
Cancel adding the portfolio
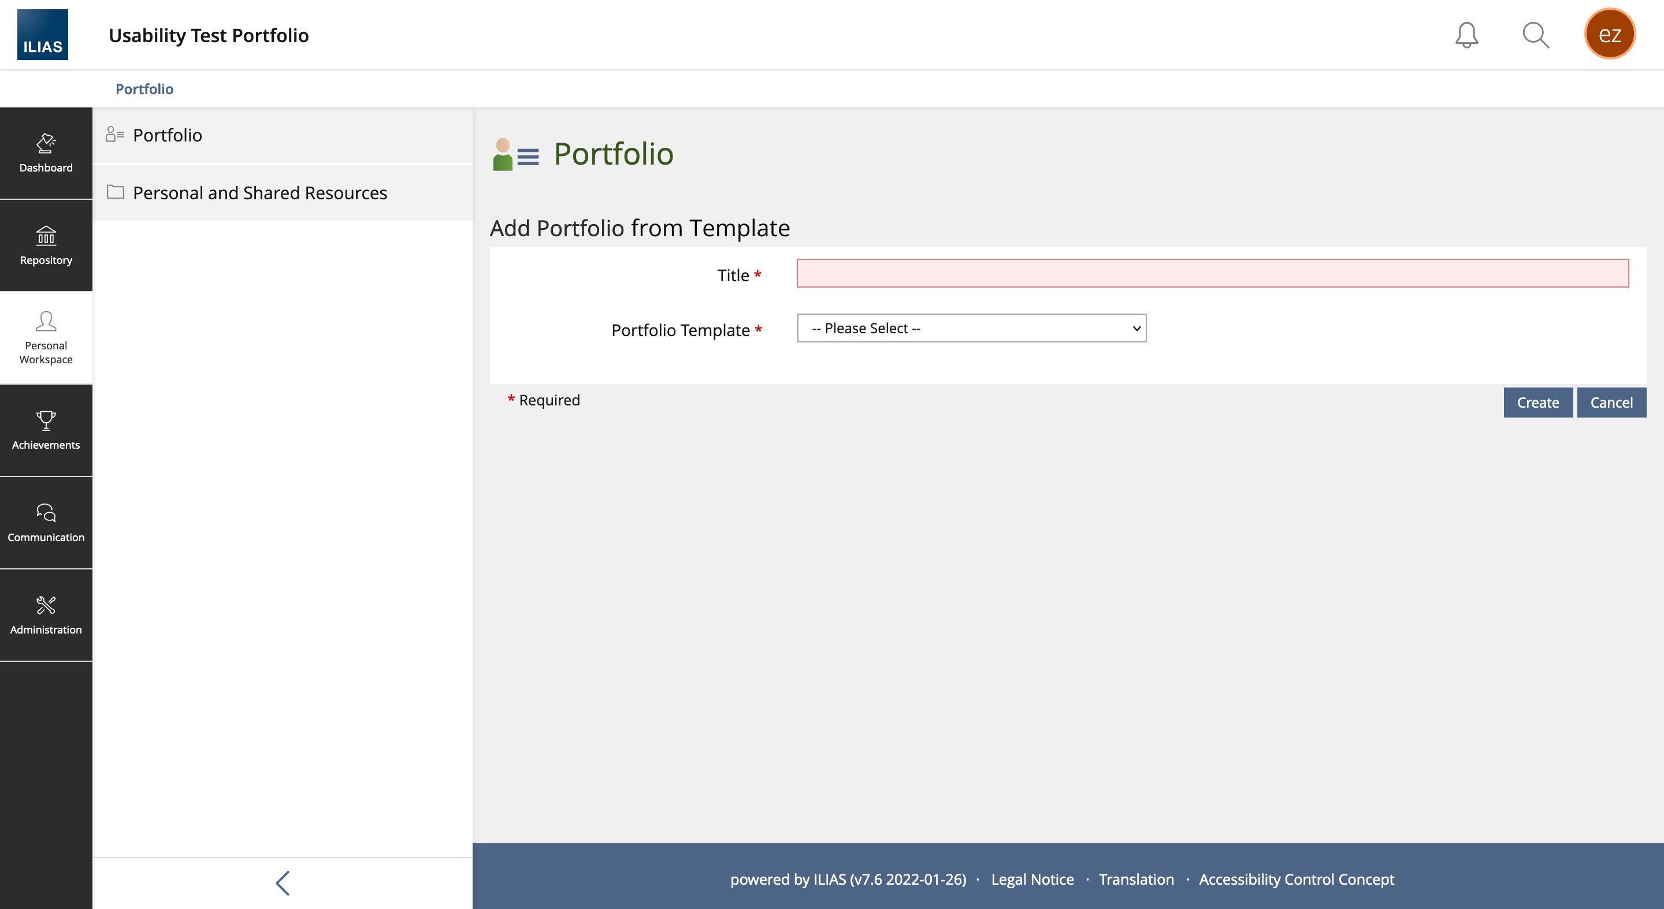[x=1611, y=402]
